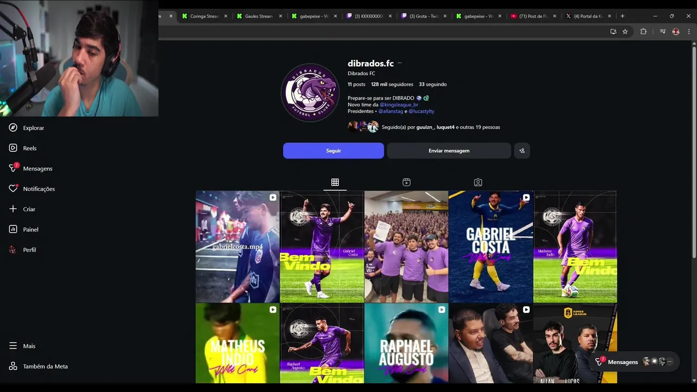
Task: Click Enviar mensagem button
Action: [449, 151]
